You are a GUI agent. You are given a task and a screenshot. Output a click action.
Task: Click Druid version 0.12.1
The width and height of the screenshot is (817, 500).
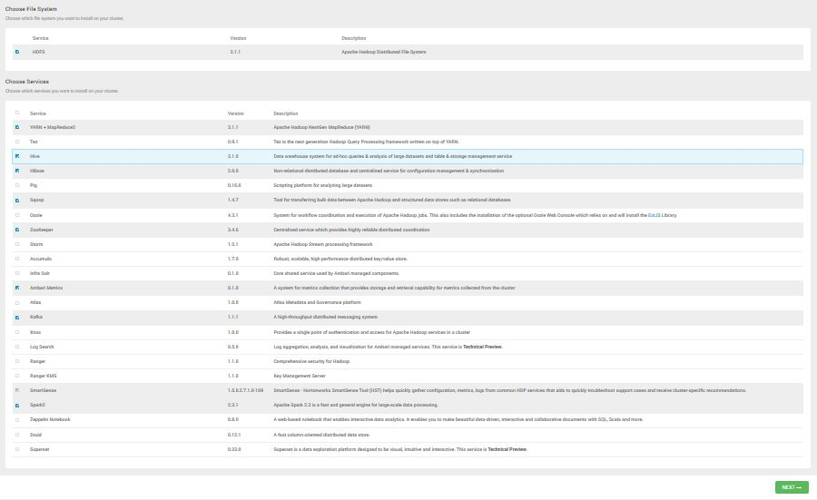pyautogui.click(x=234, y=435)
